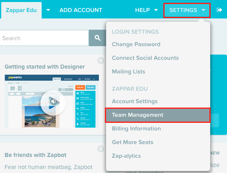227x173 pixels.
Task: Open the Help dropdown menu
Action: pyautogui.click(x=146, y=10)
